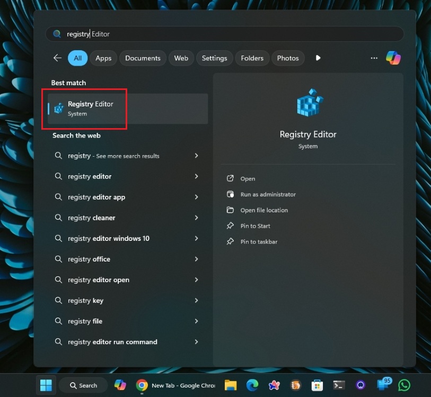The image size is (431, 397).
Task: Click the 'Registry Editor' title in preview pane
Action: point(308,134)
